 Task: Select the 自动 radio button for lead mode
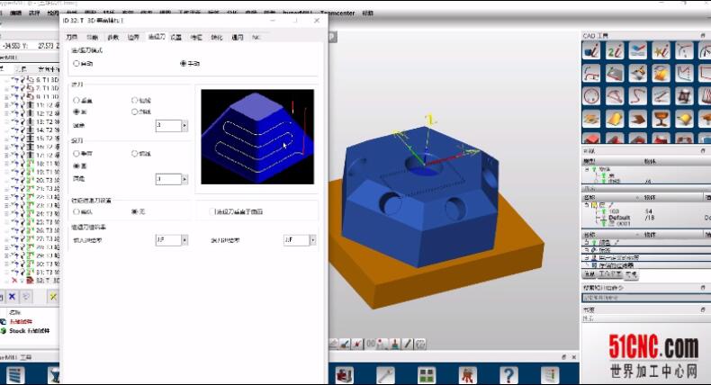tap(77, 64)
